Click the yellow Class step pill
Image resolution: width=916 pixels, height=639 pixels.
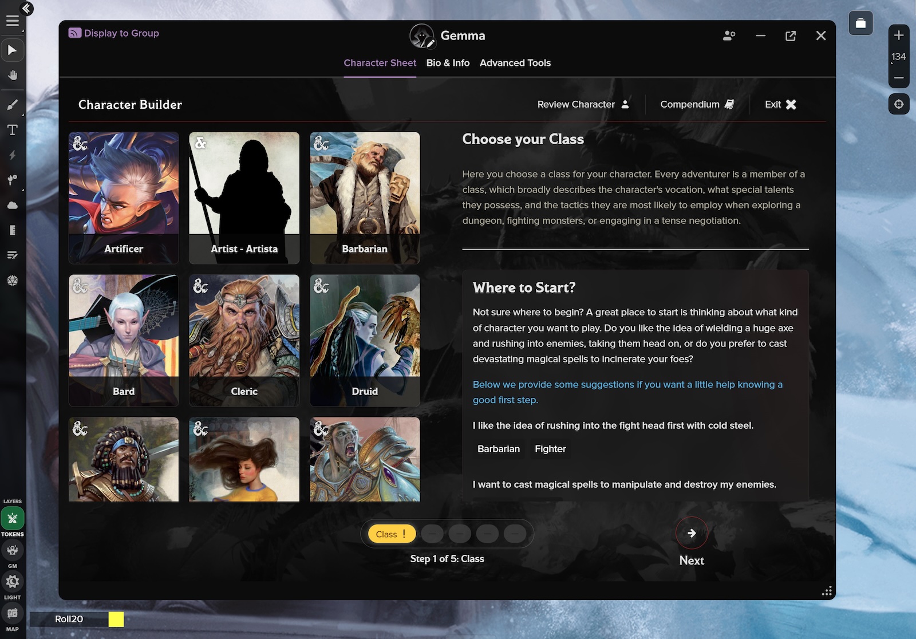tap(392, 534)
